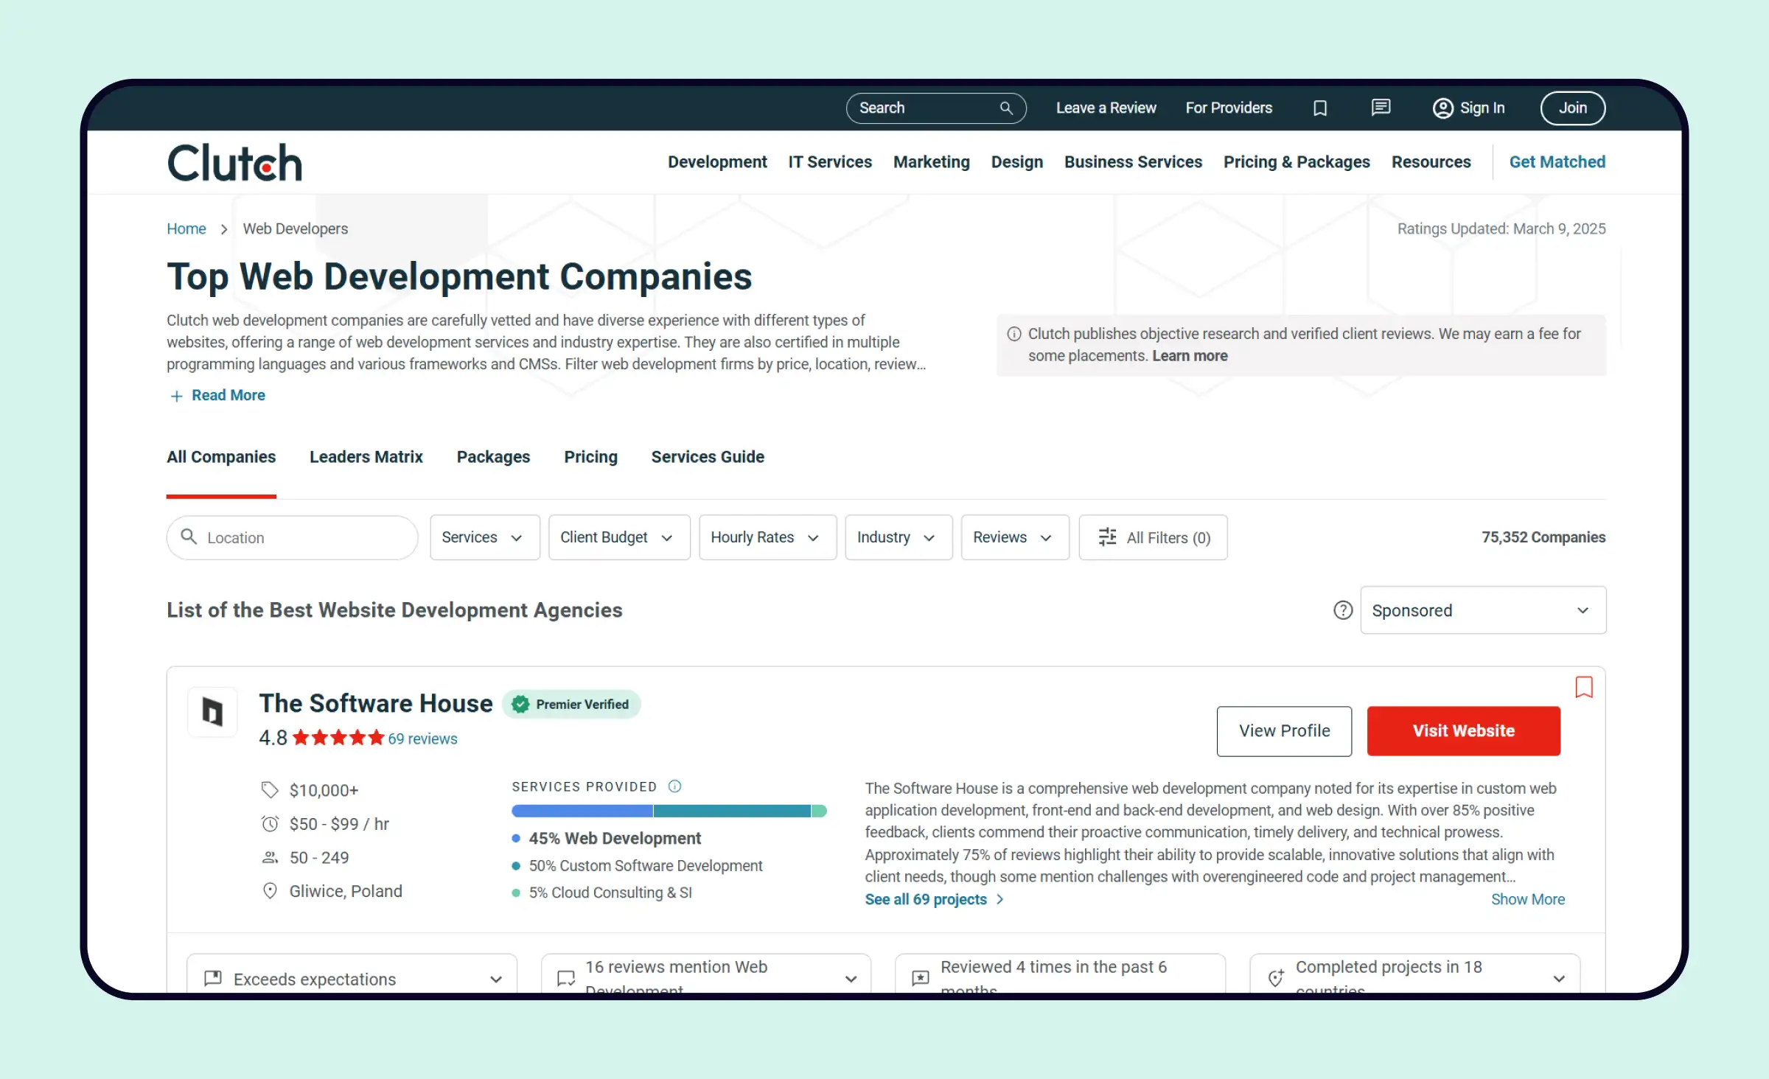Image resolution: width=1769 pixels, height=1079 pixels.
Task: Bookmark The Software House listing
Action: tap(1583, 687)
